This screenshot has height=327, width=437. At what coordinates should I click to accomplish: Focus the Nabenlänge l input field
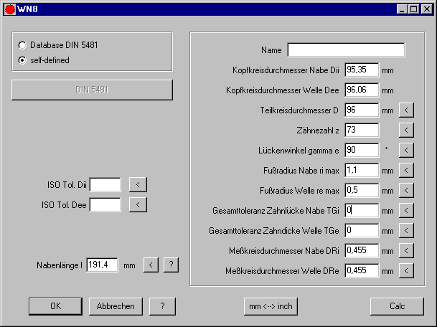tap(103, 265)
